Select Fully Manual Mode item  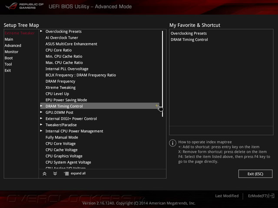62,137
